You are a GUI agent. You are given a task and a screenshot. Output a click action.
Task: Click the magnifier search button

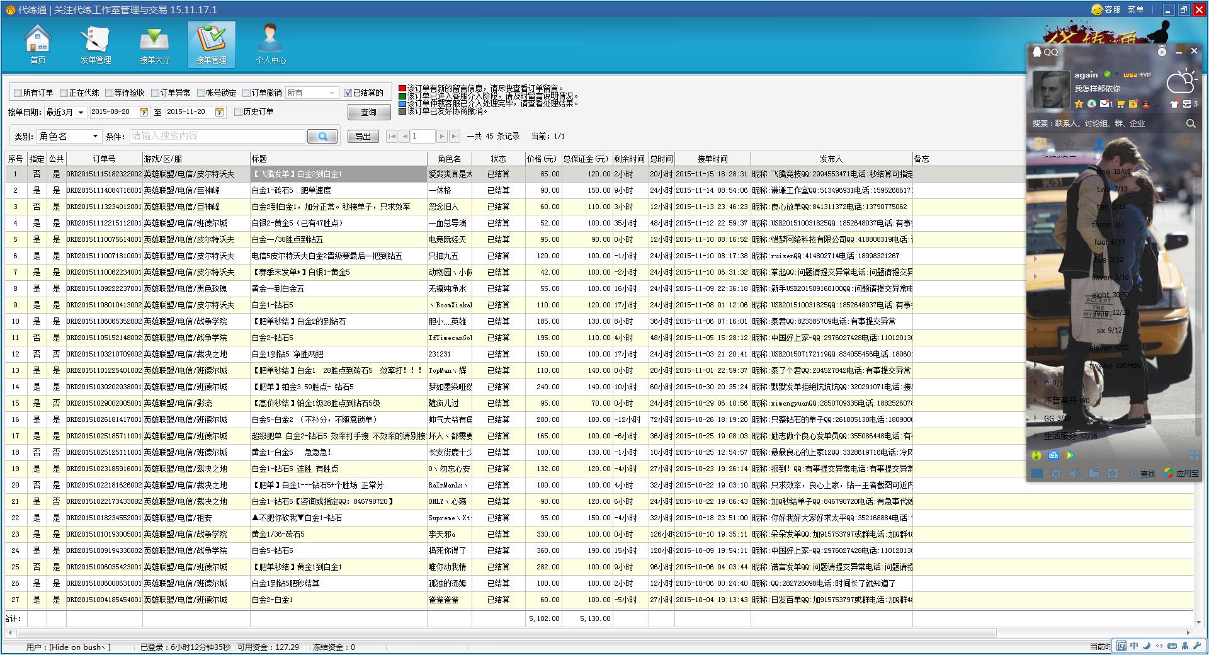click(x=323, y=137)
